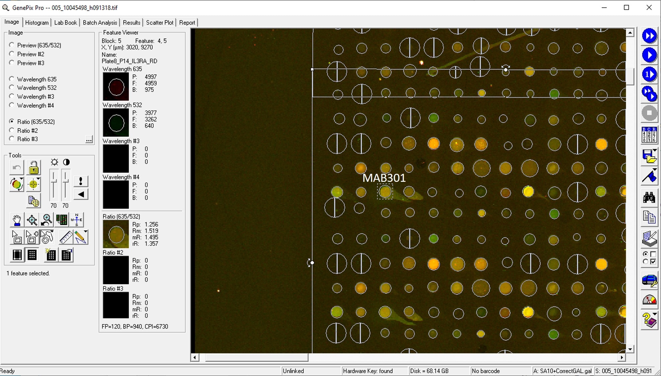Click the zoom to fit magnifier
661x376 pixels.
[x=32, y=220]
